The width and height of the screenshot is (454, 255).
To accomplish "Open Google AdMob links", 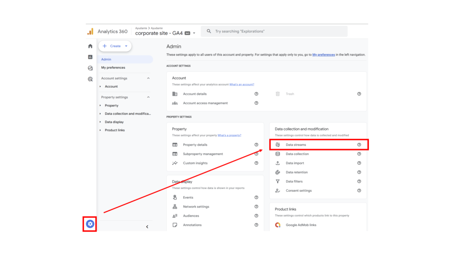I will pyautogui.click(x=301, y=225).
